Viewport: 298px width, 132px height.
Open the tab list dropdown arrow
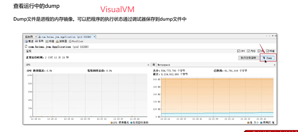point(273,36)
